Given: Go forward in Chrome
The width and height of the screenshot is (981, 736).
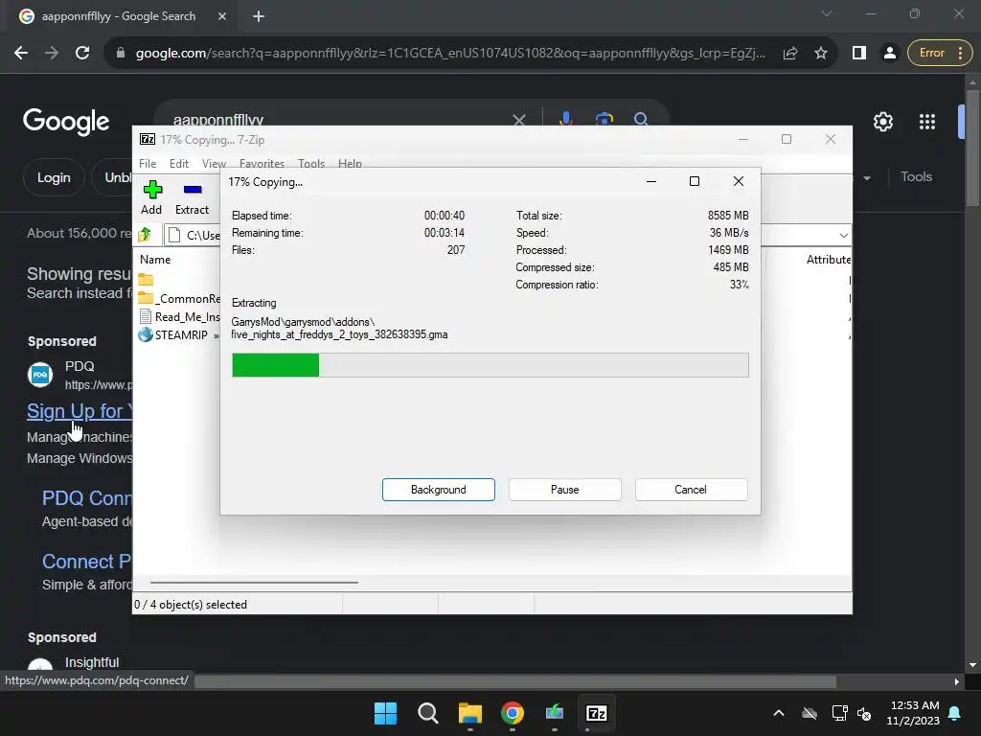Looking at the screenshot, I should 52,54.
